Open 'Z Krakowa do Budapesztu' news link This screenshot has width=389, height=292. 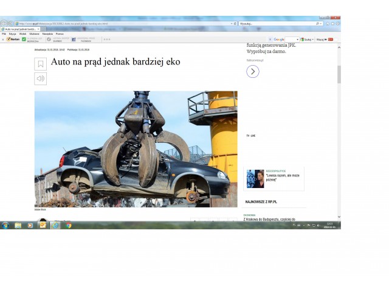tap(269, 219)
